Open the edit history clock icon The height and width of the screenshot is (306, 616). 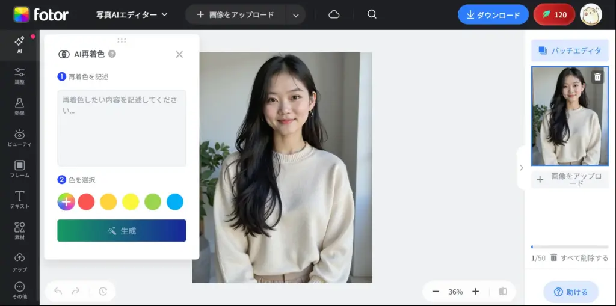point(102,291)
